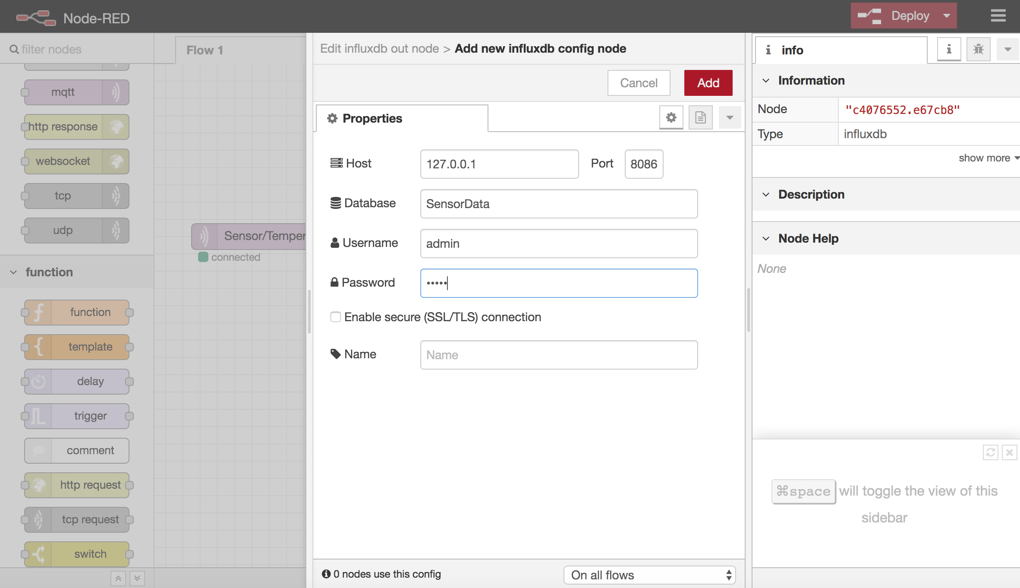Select the trigger node in palette

click(76, 416)
